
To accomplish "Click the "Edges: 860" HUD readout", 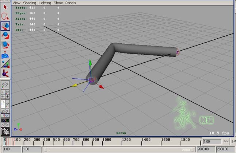I will pos(25,13).
